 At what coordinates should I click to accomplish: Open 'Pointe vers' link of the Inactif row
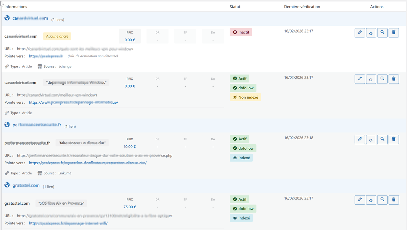pyautogui.click(x=46, y=56)
